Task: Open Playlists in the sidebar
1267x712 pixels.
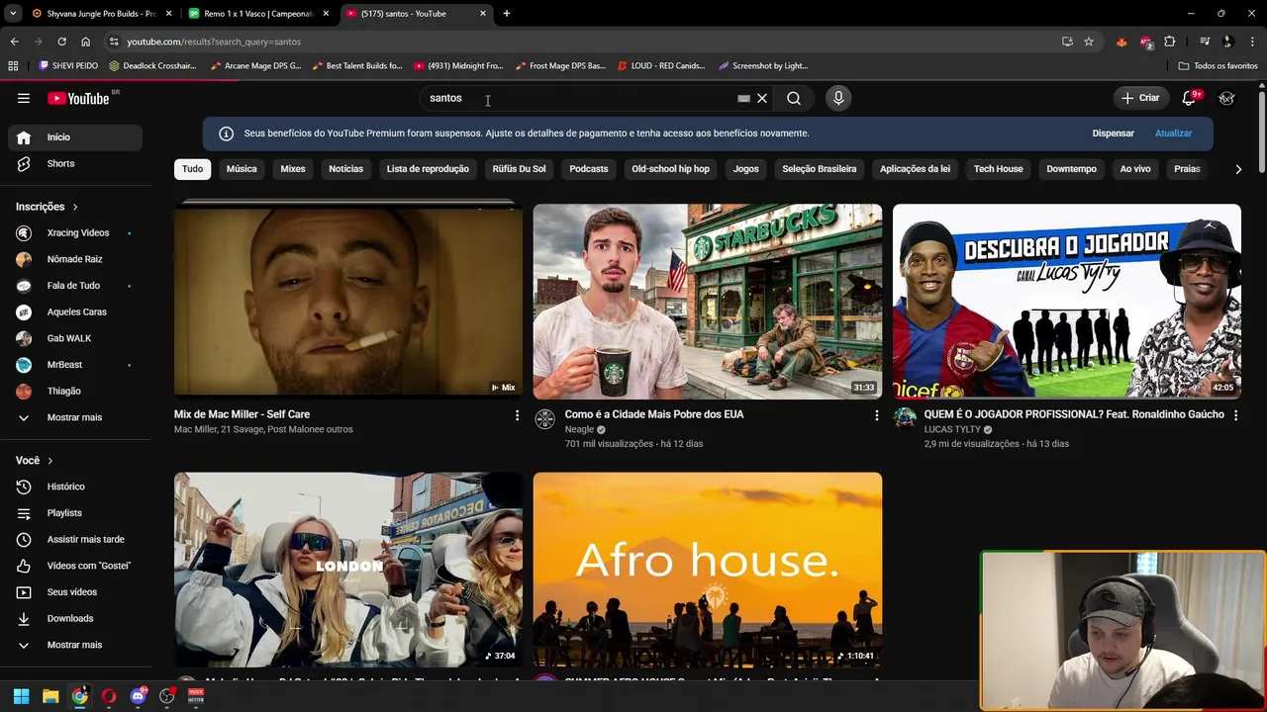Action: [x=75, y=513]
